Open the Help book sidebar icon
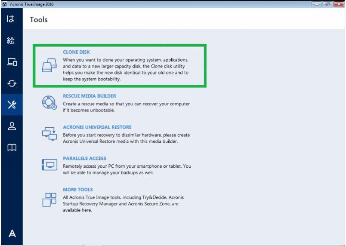Viewport: 346px width, 246px height. coord(12,148)
